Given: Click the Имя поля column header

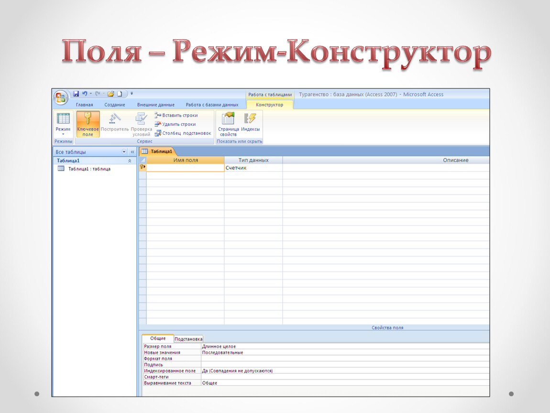Looking at the screenshot, I should click(185, 160).
